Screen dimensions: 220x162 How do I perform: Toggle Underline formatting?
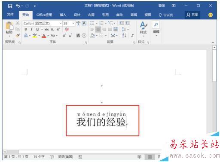click(37, 29)
